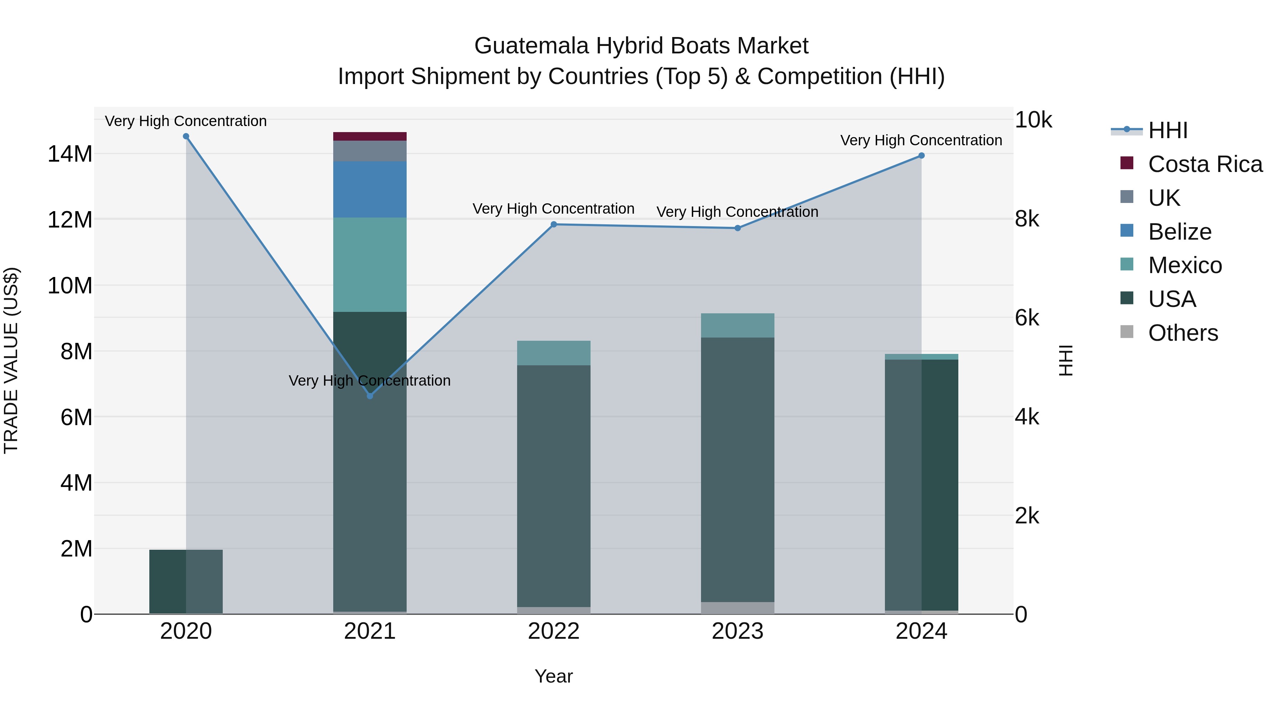Select the 2021 Belize bar segment
1283x721 pixels.
pyautogui.click(x=370, y=189)
